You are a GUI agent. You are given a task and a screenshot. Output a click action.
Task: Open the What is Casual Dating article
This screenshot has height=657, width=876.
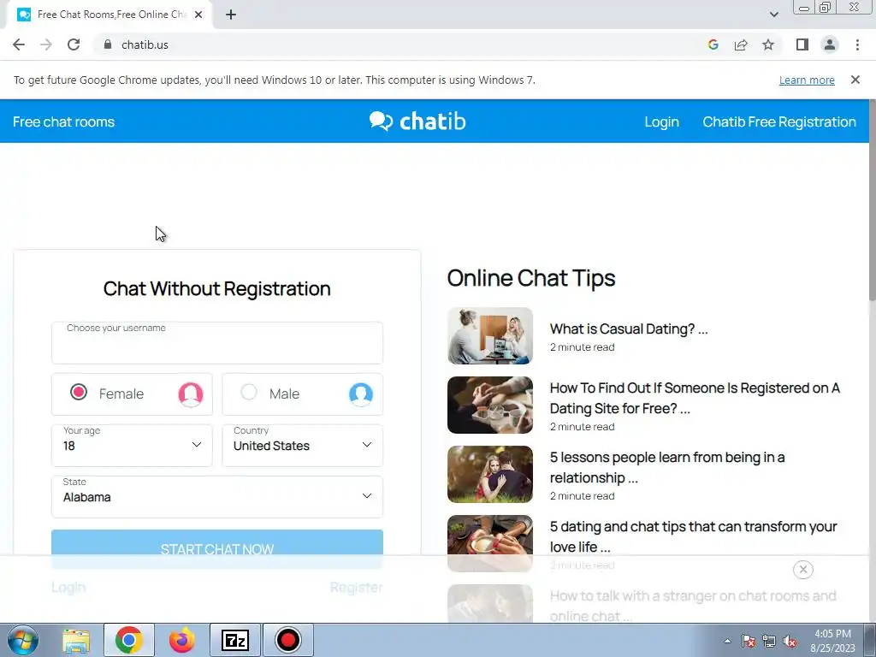click(x=629, y=328)
